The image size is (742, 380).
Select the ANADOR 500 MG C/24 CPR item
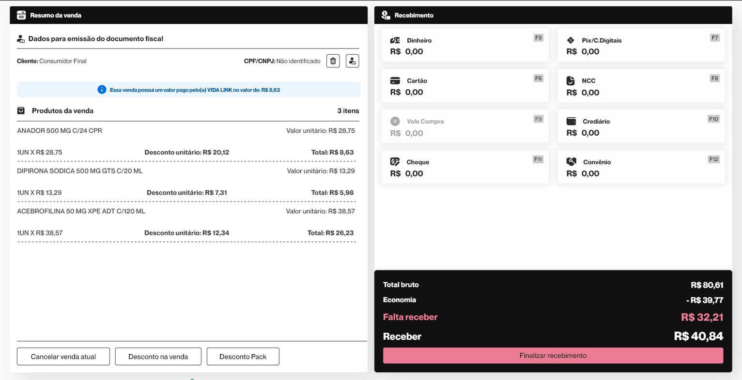point(60,131)
